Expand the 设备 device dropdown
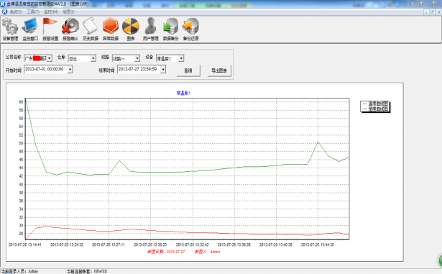Viewport: 442px width, 274px height. (181, 58)
